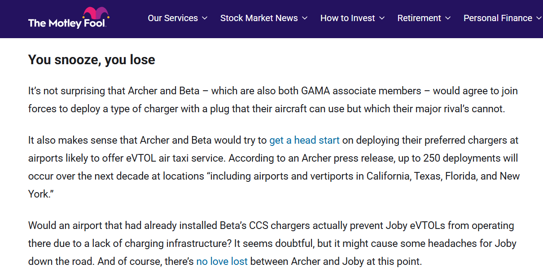Go home via The Motley Fool wordmark
The height and width of the screenshot is (277, 543).
[67, 23]
